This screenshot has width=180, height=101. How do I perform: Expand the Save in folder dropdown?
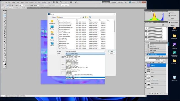click(x=80, y=17)
